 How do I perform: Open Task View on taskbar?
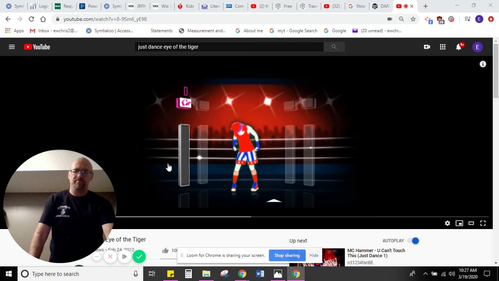pyautogui.click(x=152, y=274)
